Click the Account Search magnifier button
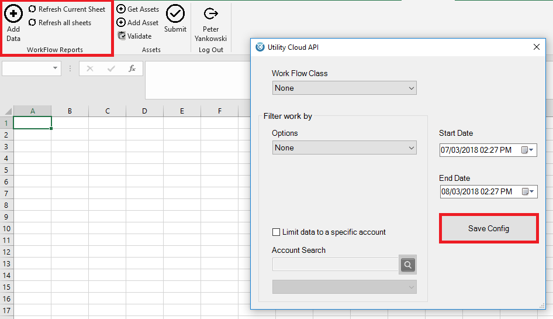The width and height of the screenshot is (553, 319). click(x=408, y=265)
